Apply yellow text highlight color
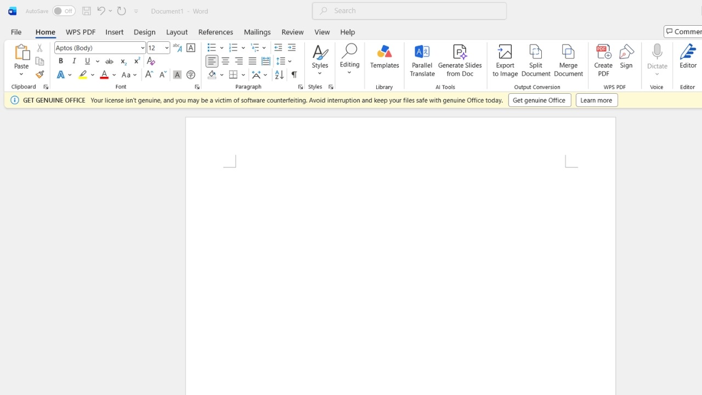Image resolution: width=702 pixels, height=395 pixels. point(83,75)
